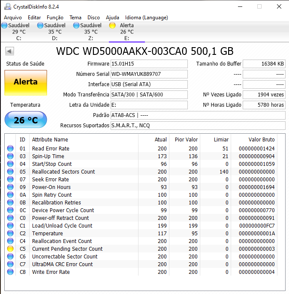Click status dot for Spin-Up Time
This screenshot has height=294, width=289.
click(10, 156)
